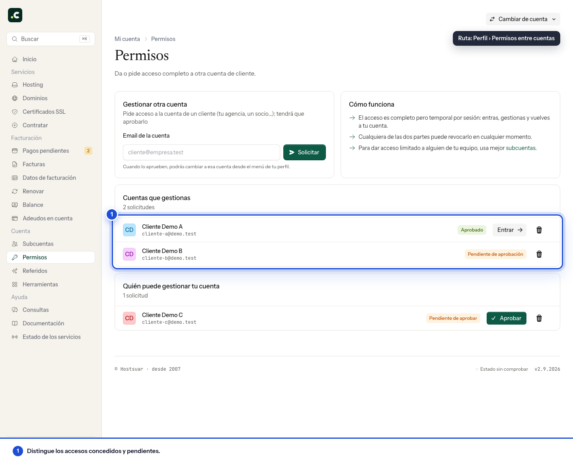Click the Pendiente de aprobación badge
Screen dimensions: 573x463
(495, 254)
